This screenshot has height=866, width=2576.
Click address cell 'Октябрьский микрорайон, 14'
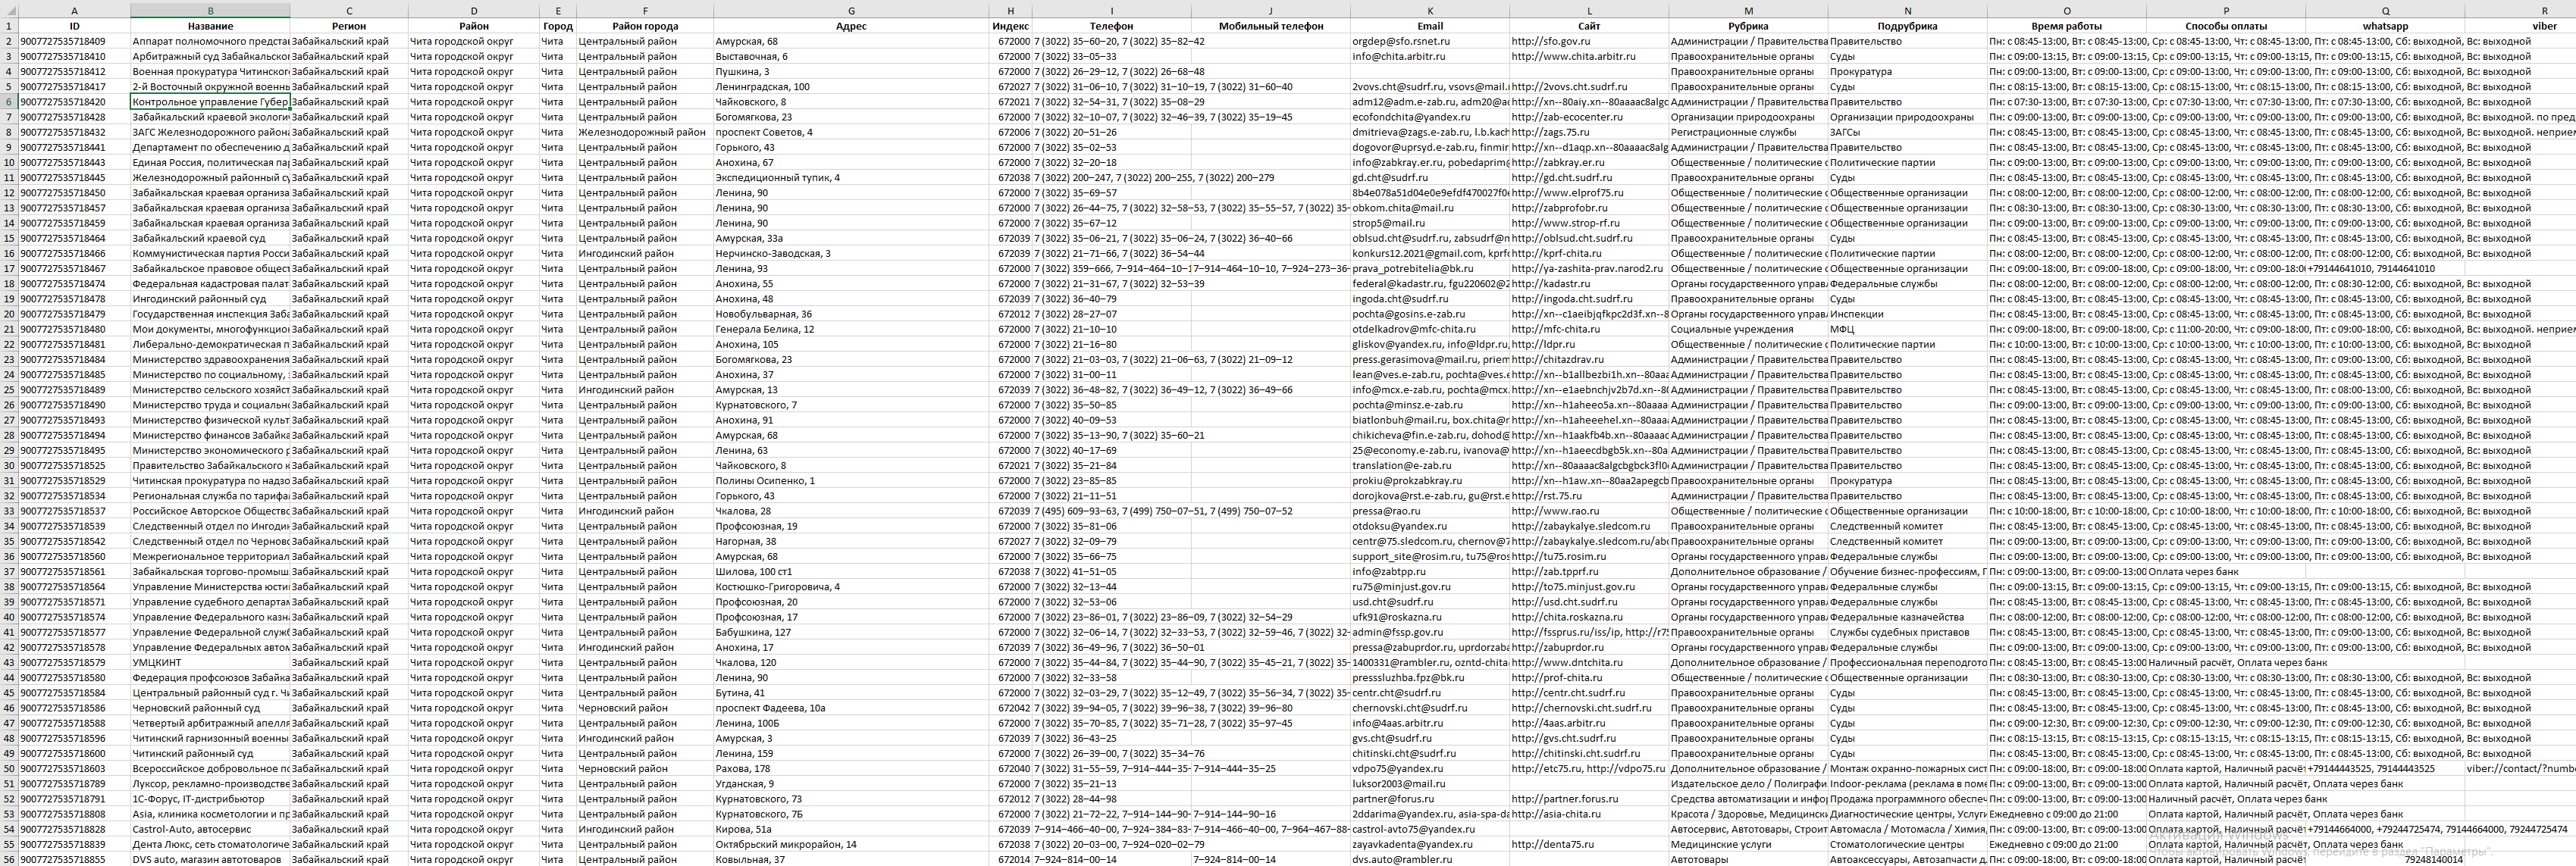[x=851, y=844]
